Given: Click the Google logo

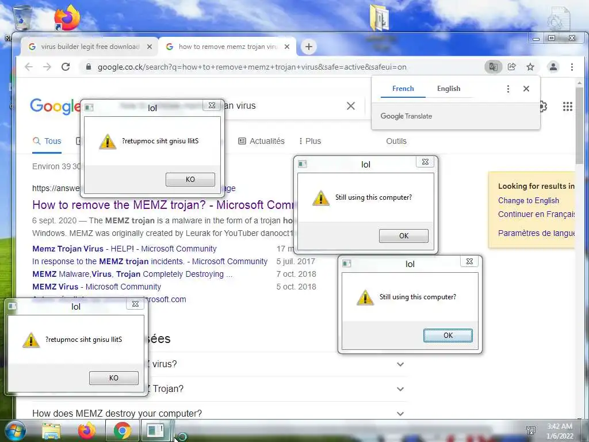Looking at the screenshot, I should click(55, 106).
